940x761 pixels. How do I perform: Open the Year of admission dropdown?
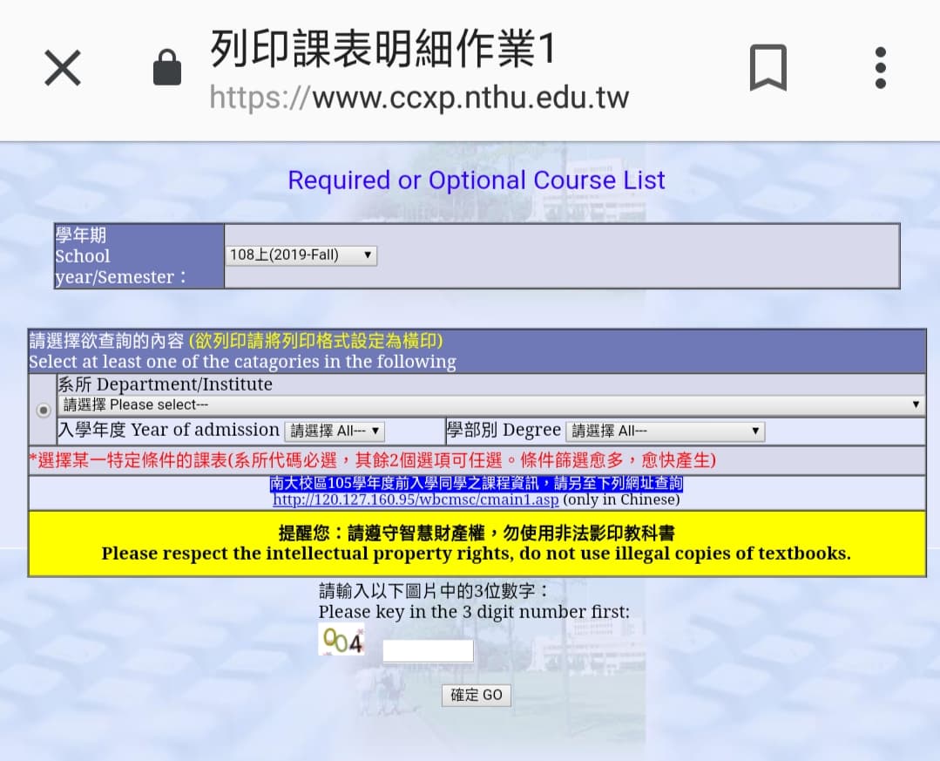335,431
